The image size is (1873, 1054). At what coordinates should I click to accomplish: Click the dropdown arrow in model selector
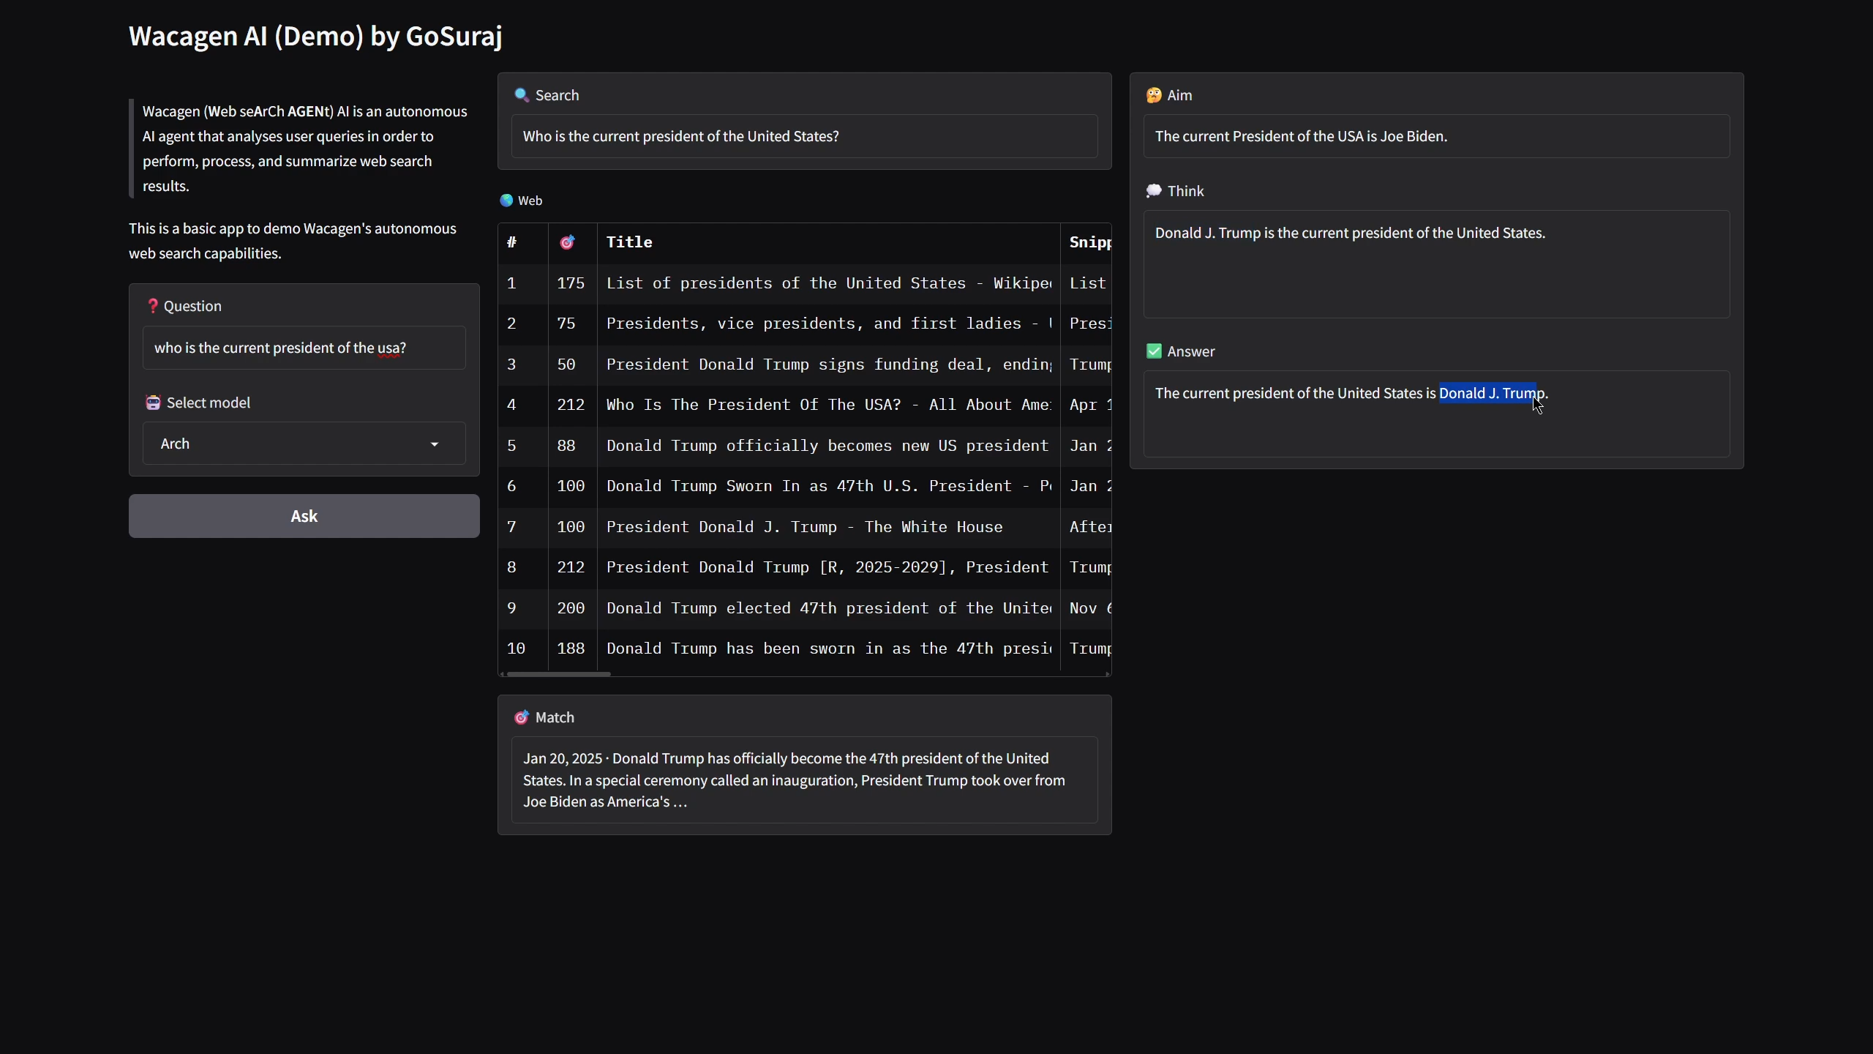click(435, 444)
